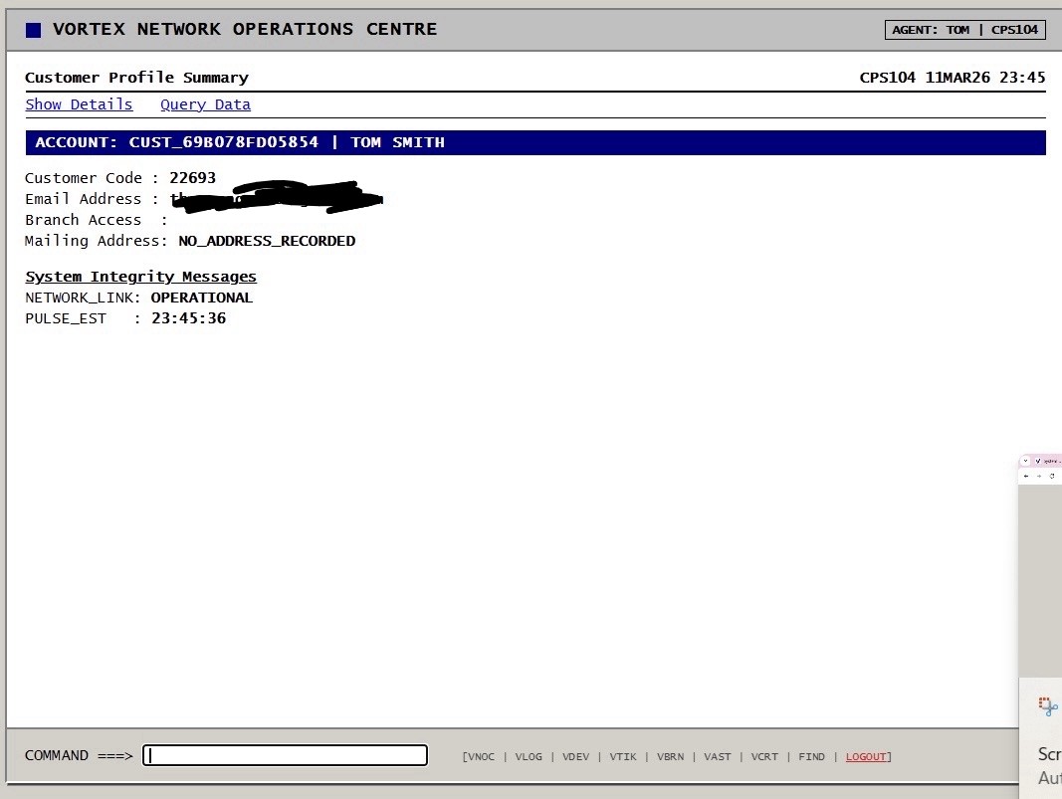This screenshot has width=1062, height=799.
Task: Open the VNOC menu shortcut
Action: (481, 756)
